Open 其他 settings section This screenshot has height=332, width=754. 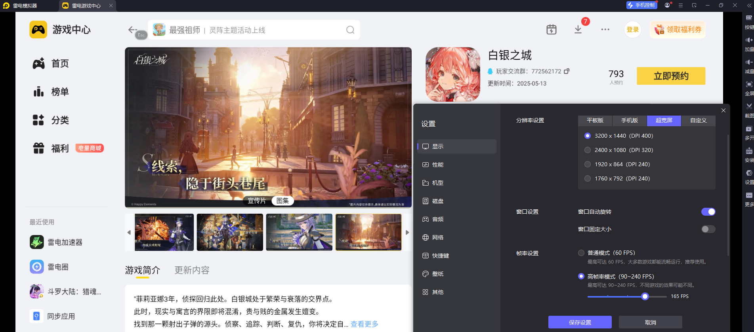click(x=457, y=292)
